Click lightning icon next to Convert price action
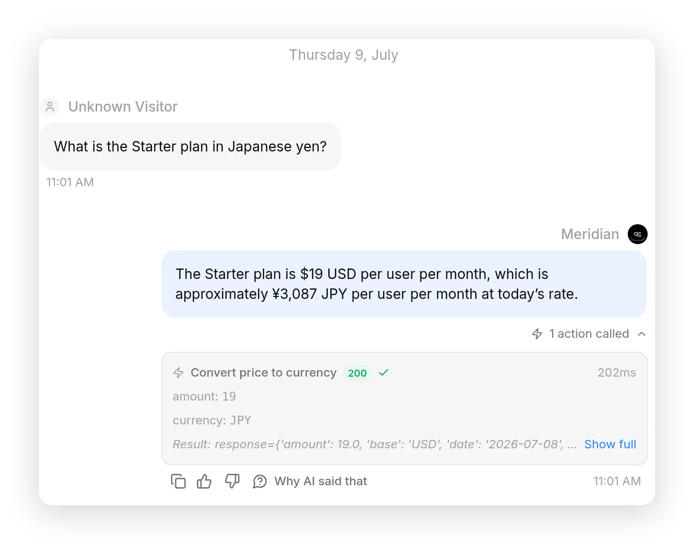Viewport: 694px width, 544px height. coord(178,373)
